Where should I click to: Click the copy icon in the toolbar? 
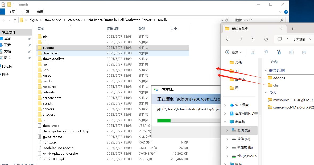(266, 52)
